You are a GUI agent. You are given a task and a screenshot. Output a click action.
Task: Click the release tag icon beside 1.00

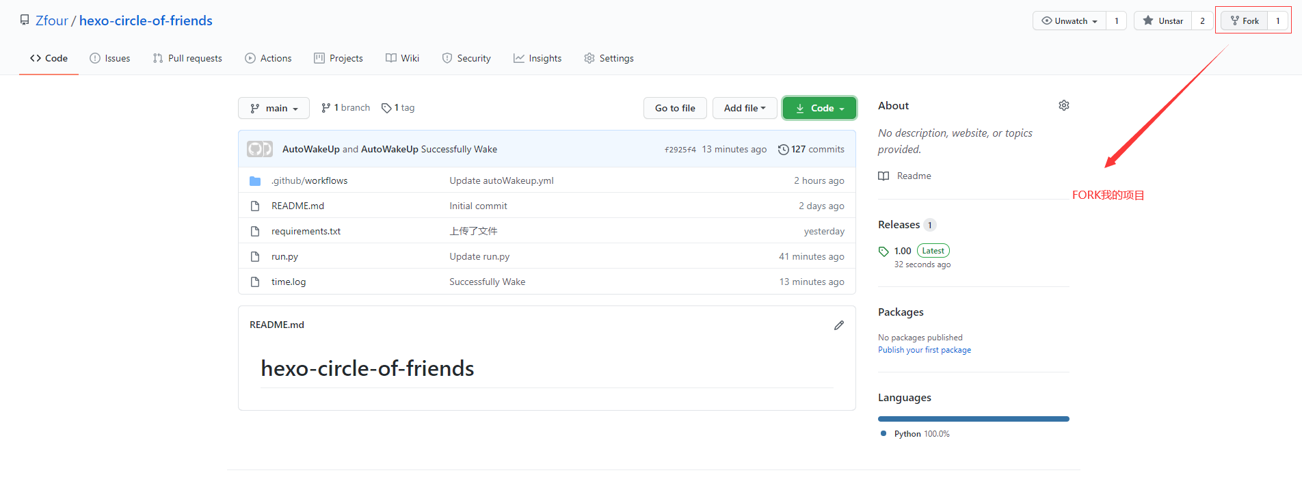tap(883, 251)
